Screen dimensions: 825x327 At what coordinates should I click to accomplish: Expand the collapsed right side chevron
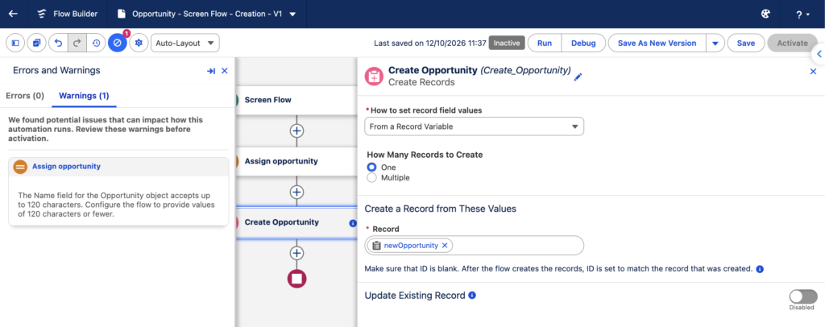[819, 54]
